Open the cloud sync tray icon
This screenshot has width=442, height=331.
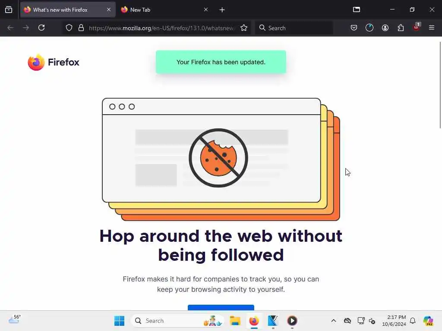[x=347, y=321]
